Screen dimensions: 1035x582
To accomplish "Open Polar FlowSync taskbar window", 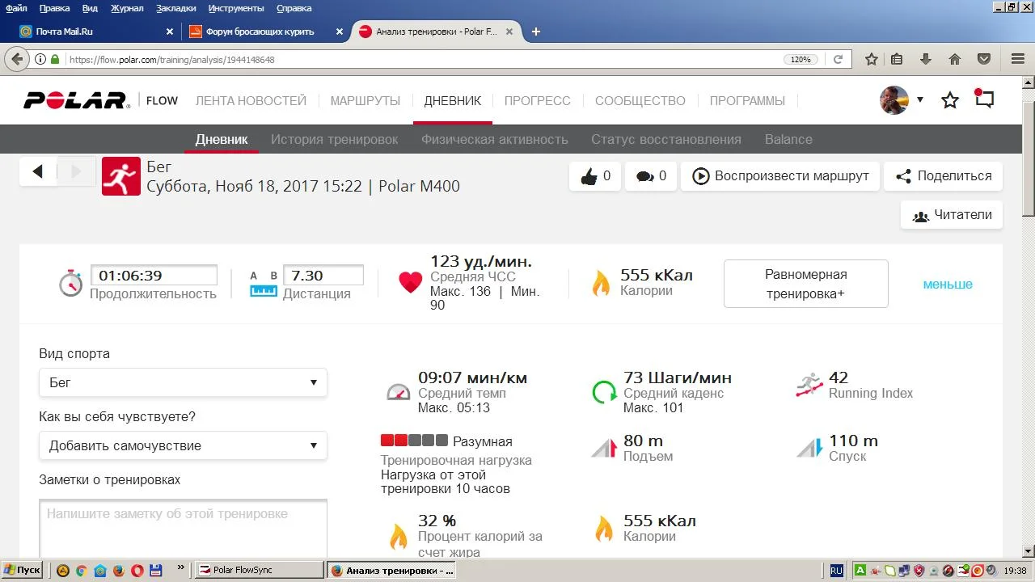I will pyautogui.click(x=260, y=570).
